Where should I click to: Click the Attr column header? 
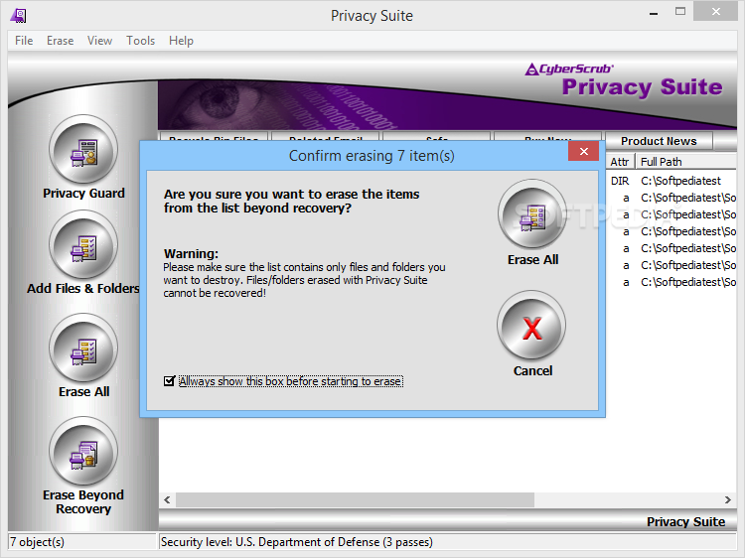[620, 162]
